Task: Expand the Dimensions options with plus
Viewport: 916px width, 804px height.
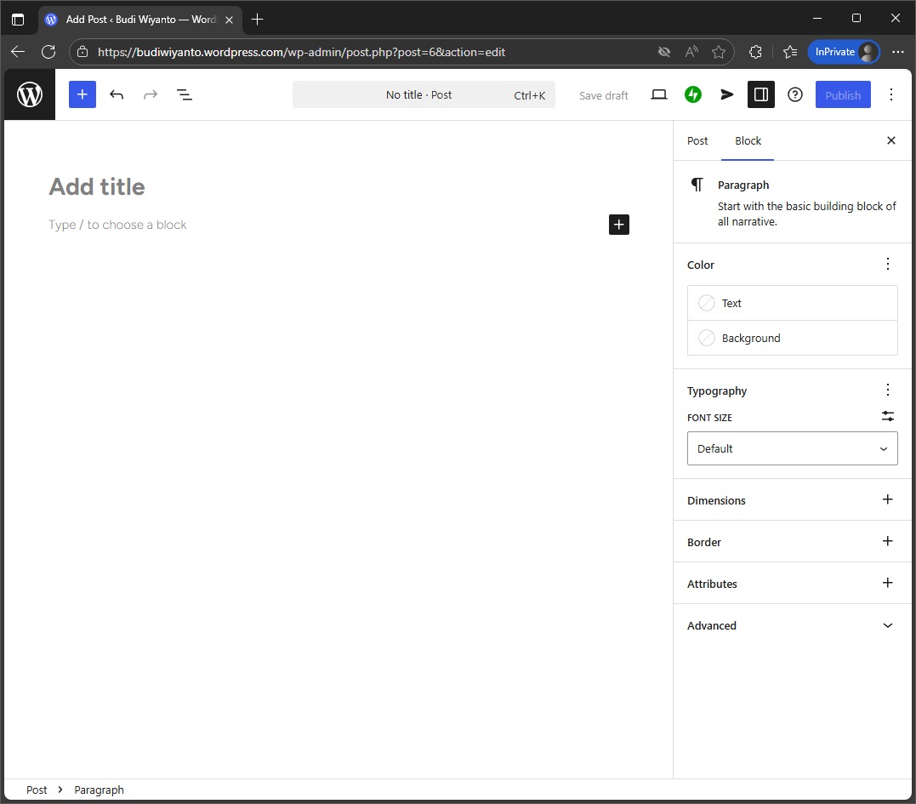Action: pos(887,500)
